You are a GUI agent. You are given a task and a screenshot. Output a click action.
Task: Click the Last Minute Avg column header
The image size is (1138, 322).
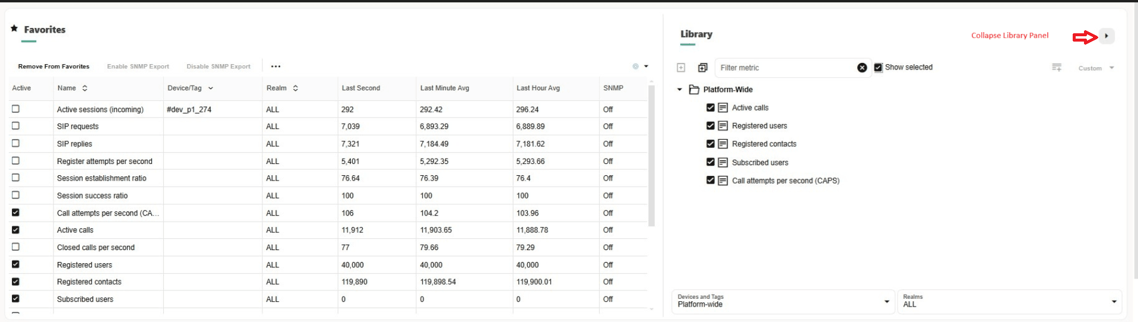(445, 88)
